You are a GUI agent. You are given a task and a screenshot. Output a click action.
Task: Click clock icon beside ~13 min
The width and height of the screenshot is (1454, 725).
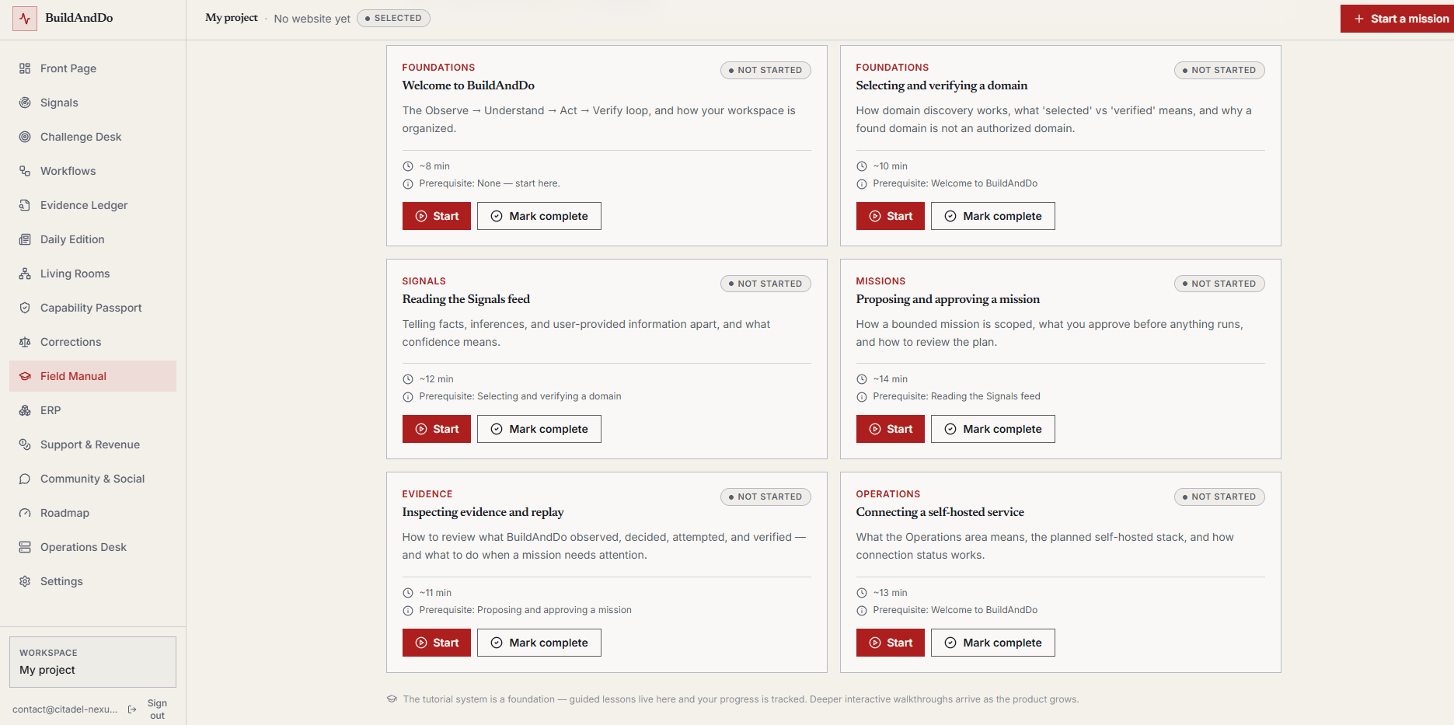(x=862, y=593)
